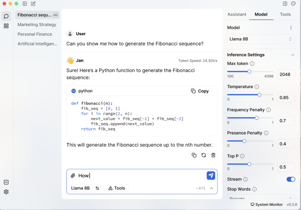
Task: Open the Marketing Strategy thread
Action: click(37, 24)
